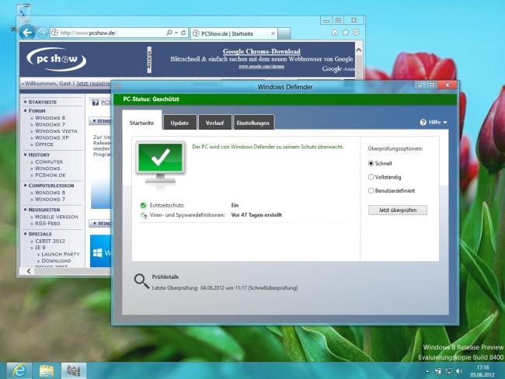Viewport: 505px width, 379px height.
Task: Close the PCShow.de Startseite tab
Action: 273,33
